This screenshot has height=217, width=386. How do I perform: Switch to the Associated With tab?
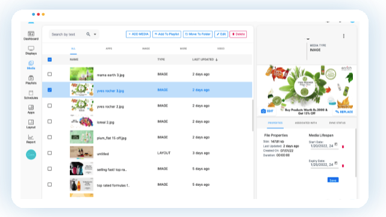coord(306,123)
